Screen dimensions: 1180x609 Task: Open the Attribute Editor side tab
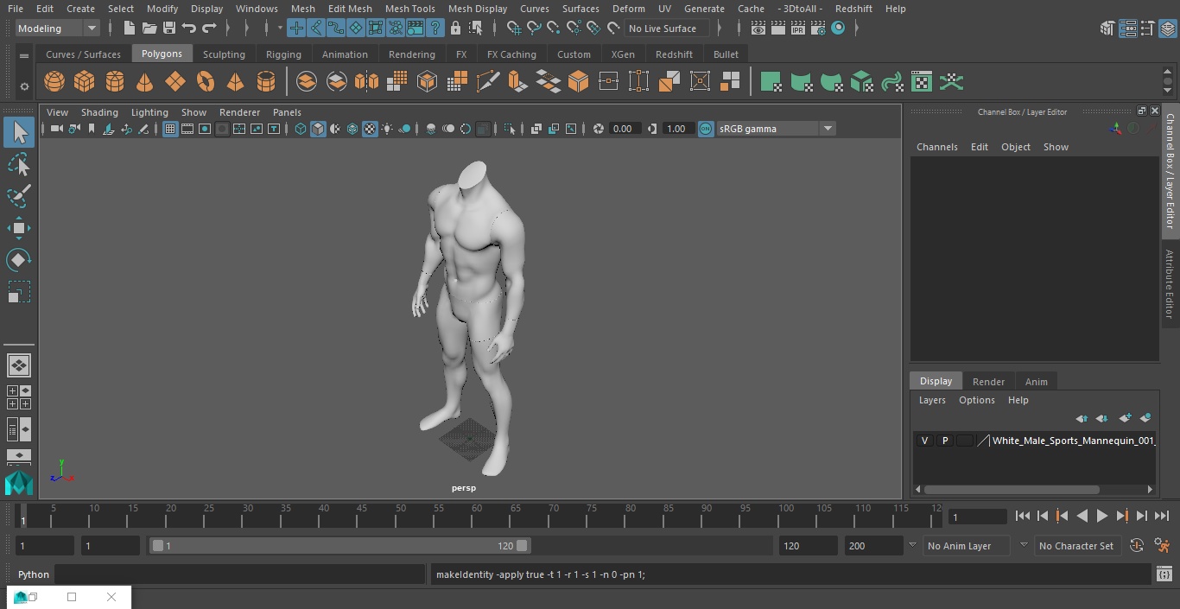point(1170,284)
